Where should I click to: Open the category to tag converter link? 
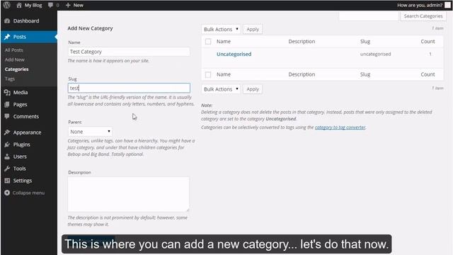[340, 127]
